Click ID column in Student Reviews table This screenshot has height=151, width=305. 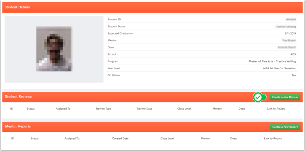click(12, 109)
